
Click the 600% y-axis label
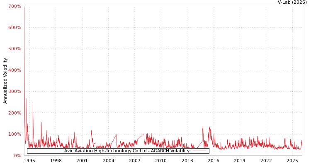coord(15,28)
